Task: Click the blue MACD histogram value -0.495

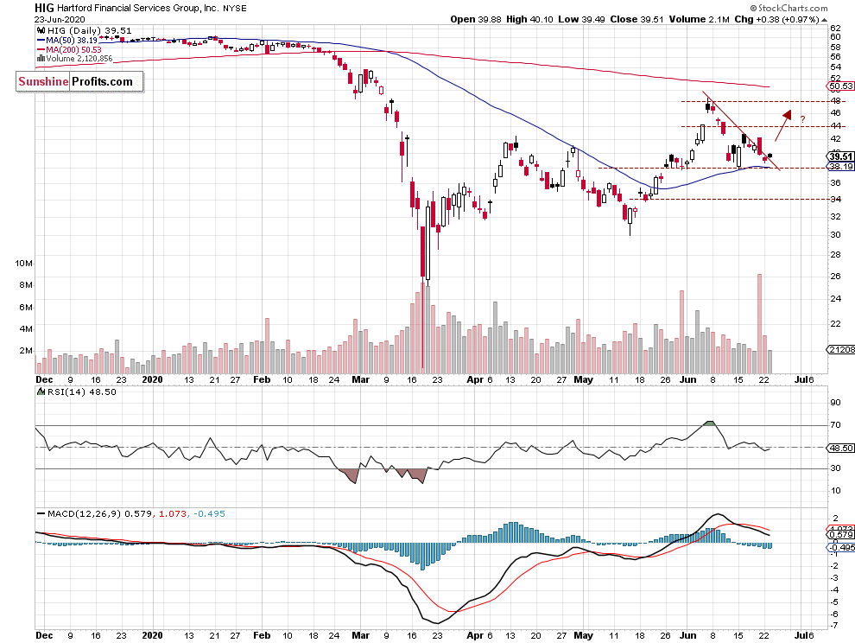Action: click(x=209, y=513)
